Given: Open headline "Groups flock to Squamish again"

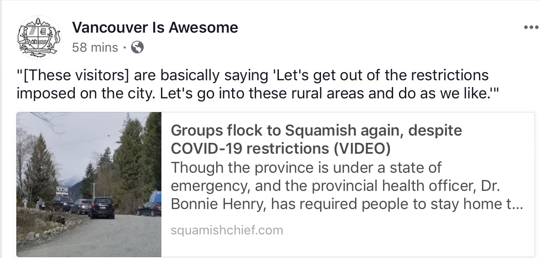Looking at the screenshot, I should point(316,131).
